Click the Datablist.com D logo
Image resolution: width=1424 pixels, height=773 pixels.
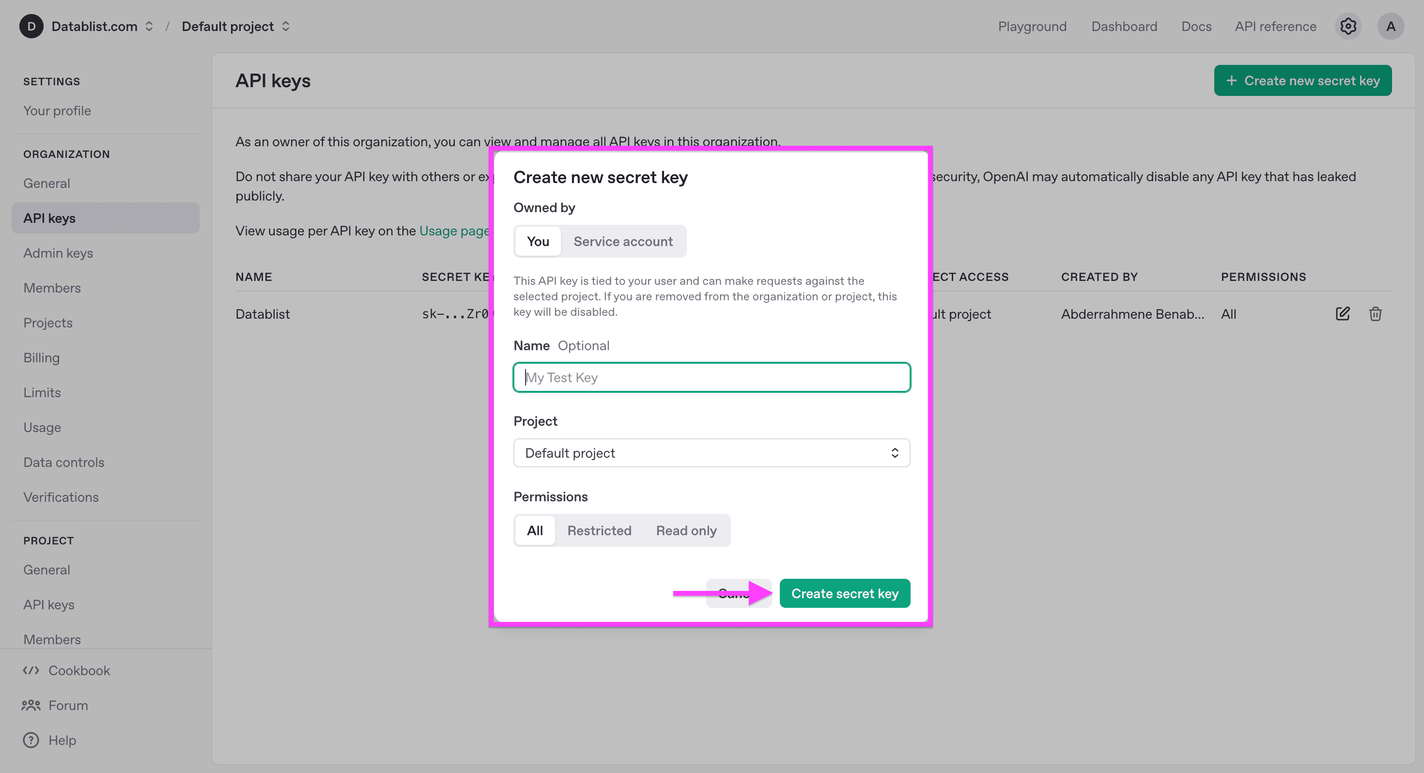click(x=31, y=26)
